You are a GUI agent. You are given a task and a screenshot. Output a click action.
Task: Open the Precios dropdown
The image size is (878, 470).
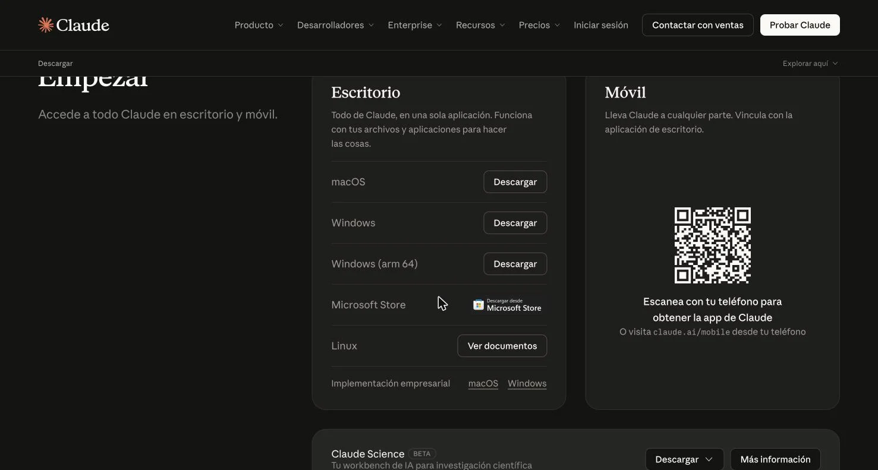(x=540, y=25)
